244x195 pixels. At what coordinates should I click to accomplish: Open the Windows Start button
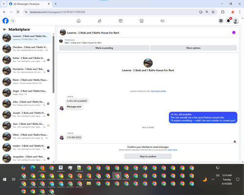(4, 179)
